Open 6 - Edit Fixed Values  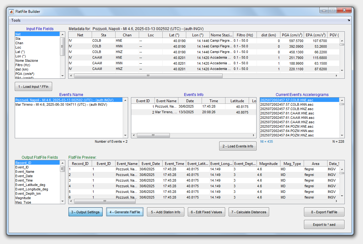[206, 212]
